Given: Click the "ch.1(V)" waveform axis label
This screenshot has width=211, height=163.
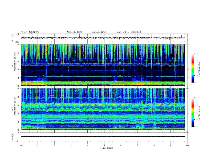Looking at the screenshot, I should tap(13, 38).
